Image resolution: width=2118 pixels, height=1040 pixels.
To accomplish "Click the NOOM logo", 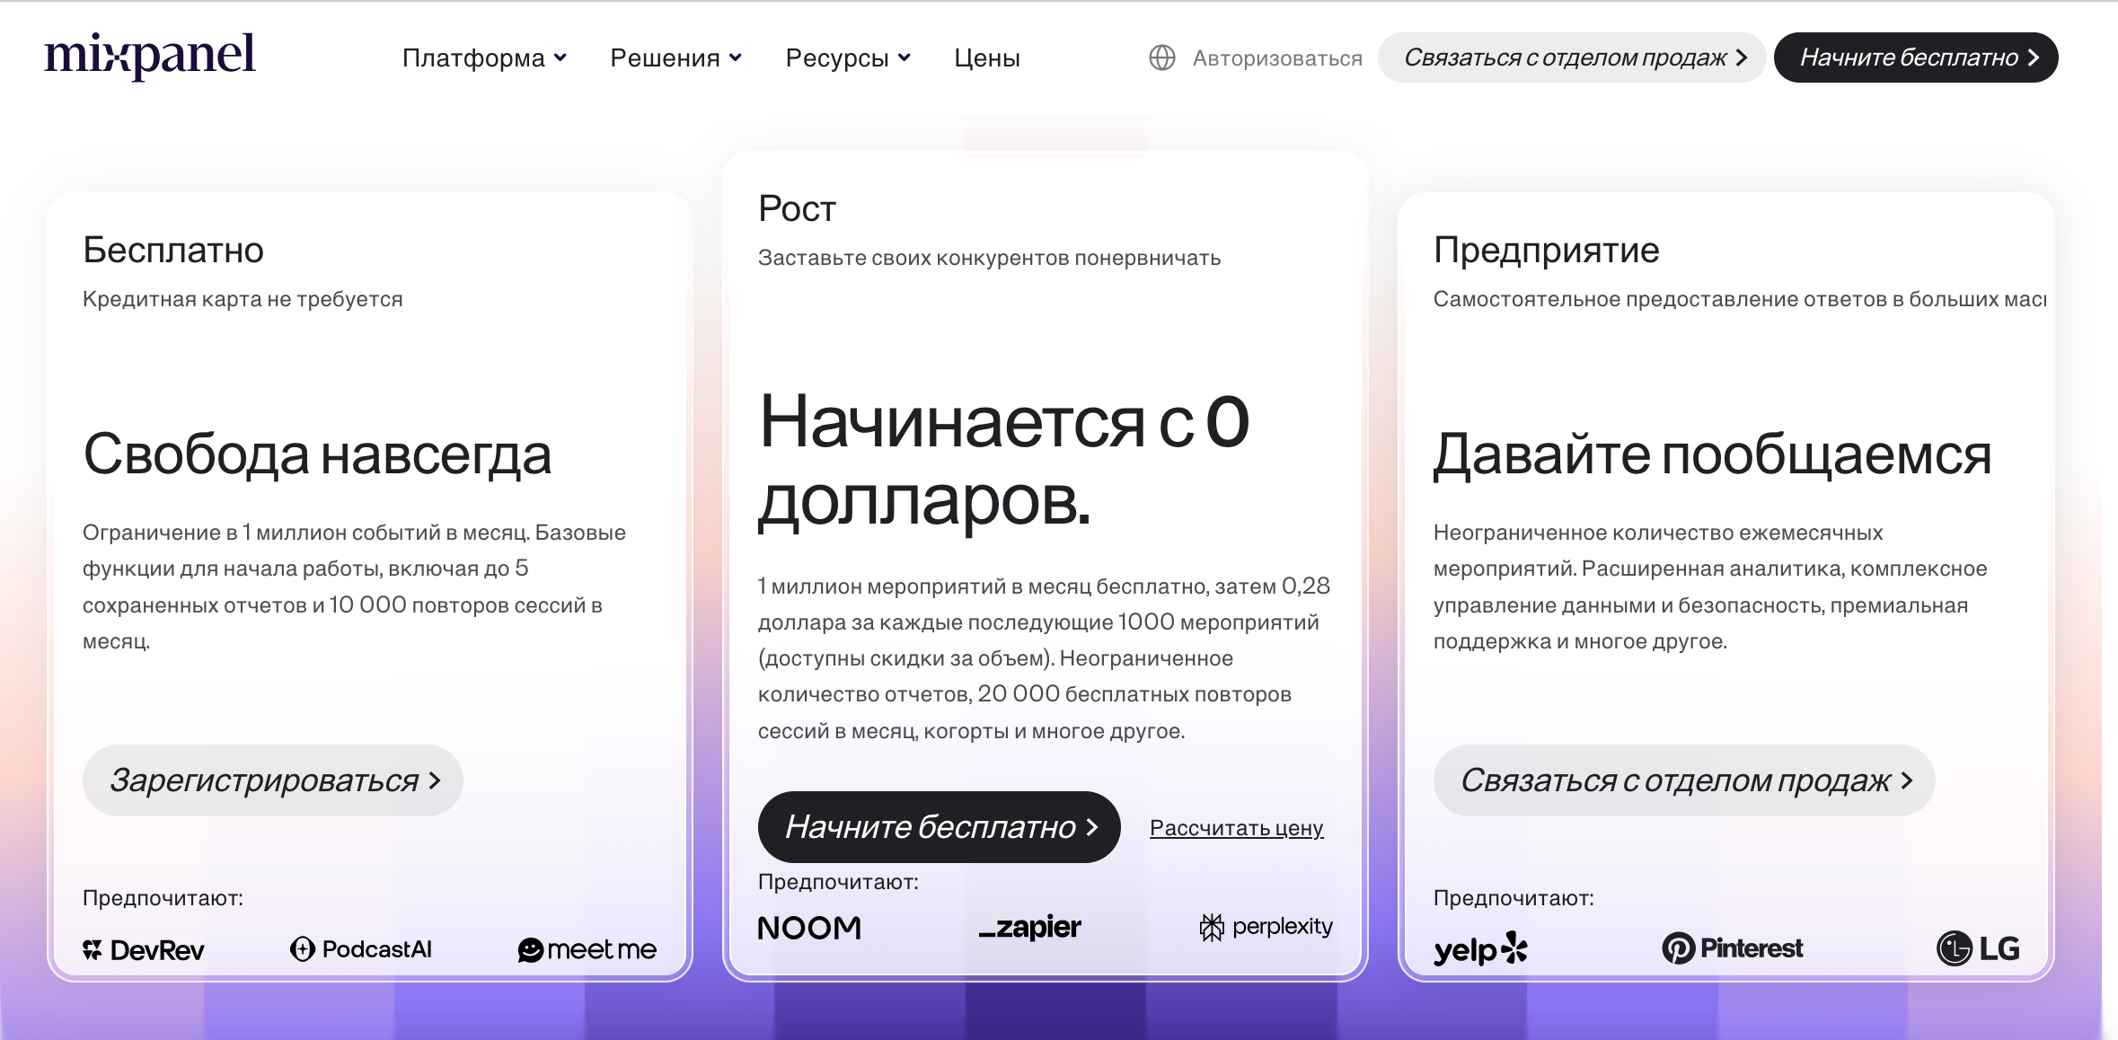I will coord(808,927).
